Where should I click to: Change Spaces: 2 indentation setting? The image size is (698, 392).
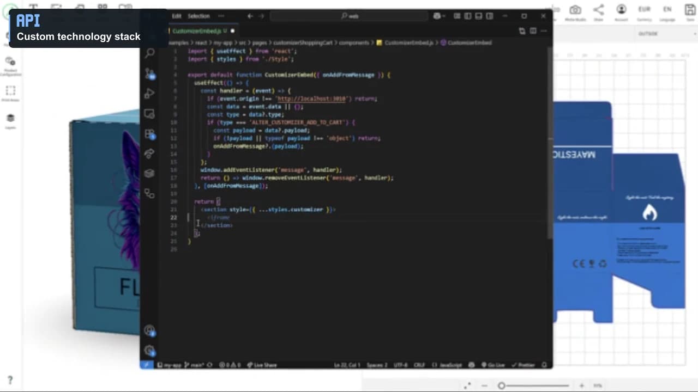pos(377,365)
